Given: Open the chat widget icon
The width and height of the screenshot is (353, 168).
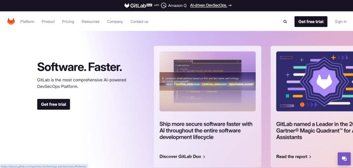Looking at the screenshot, I should point(344,159).
